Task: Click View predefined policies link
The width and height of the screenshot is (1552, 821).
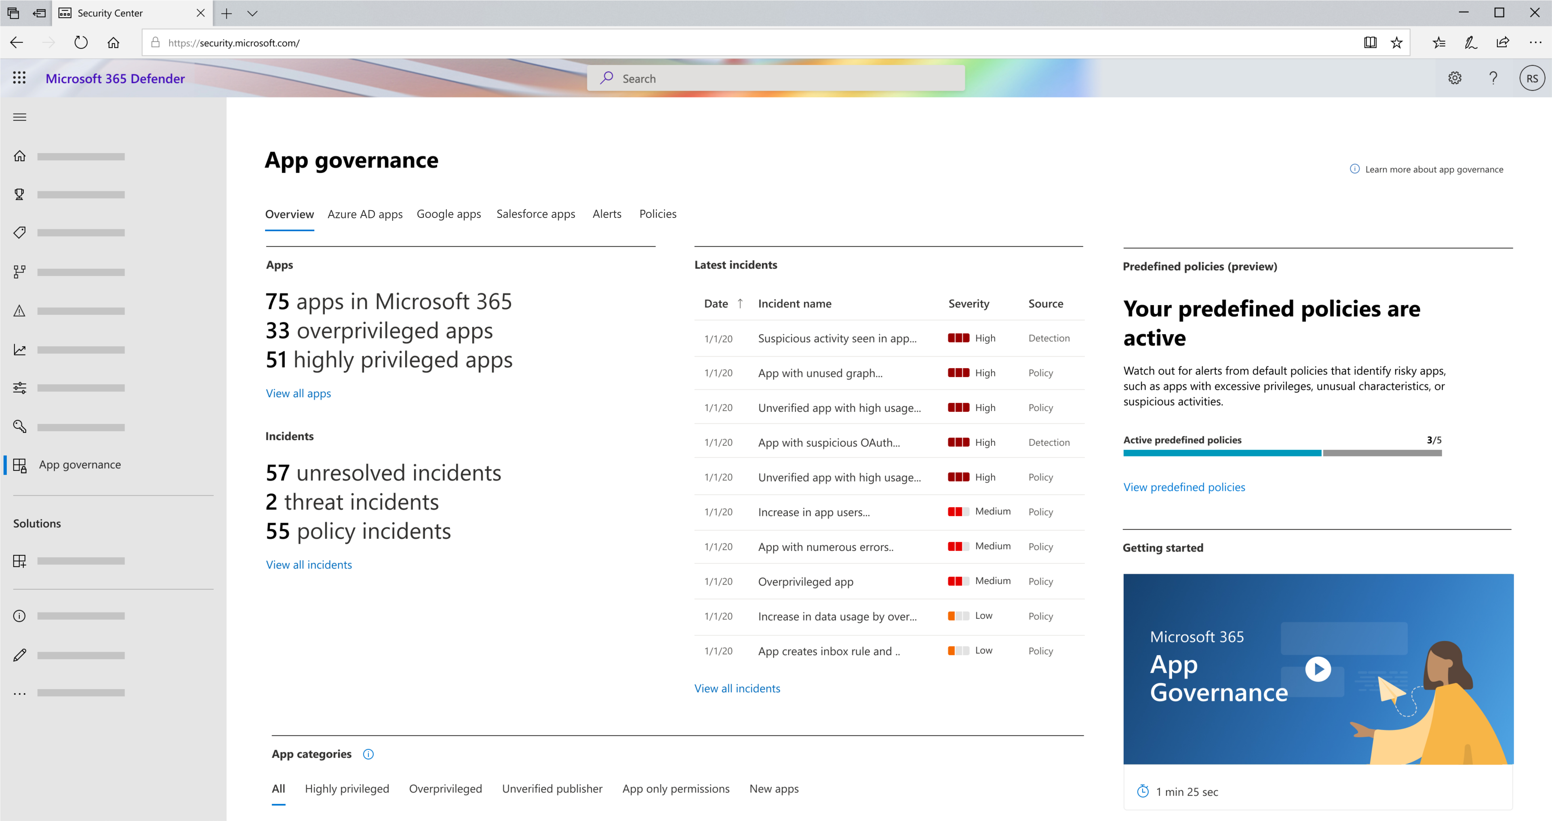Action: [1183, 486]
